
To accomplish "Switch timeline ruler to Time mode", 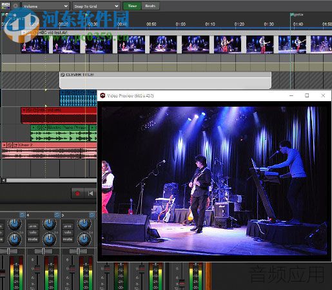I will [132, 6].
